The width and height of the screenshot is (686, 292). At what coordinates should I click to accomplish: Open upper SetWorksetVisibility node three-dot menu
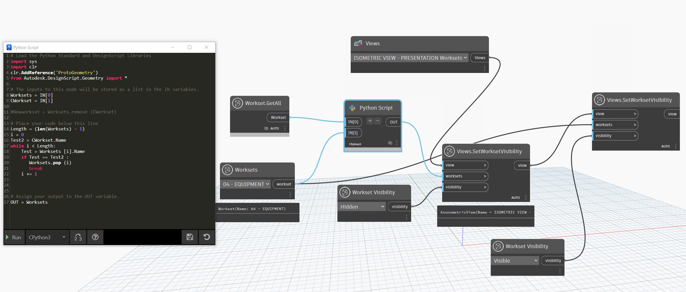[676, 146]
